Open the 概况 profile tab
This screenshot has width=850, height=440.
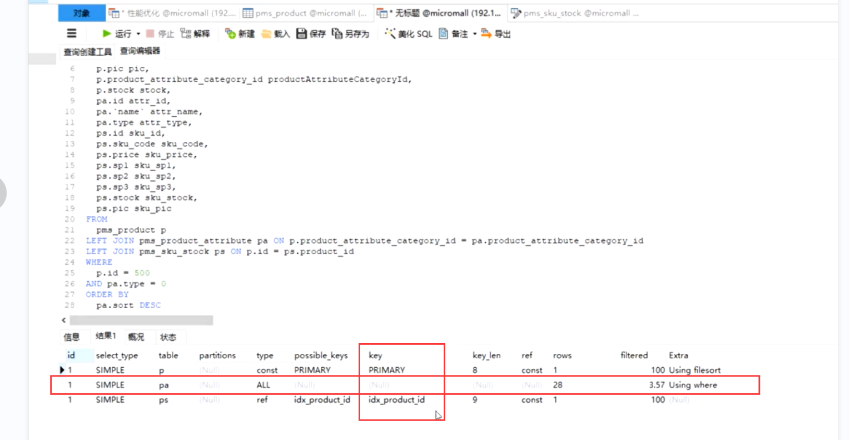[x=136, y=337]
